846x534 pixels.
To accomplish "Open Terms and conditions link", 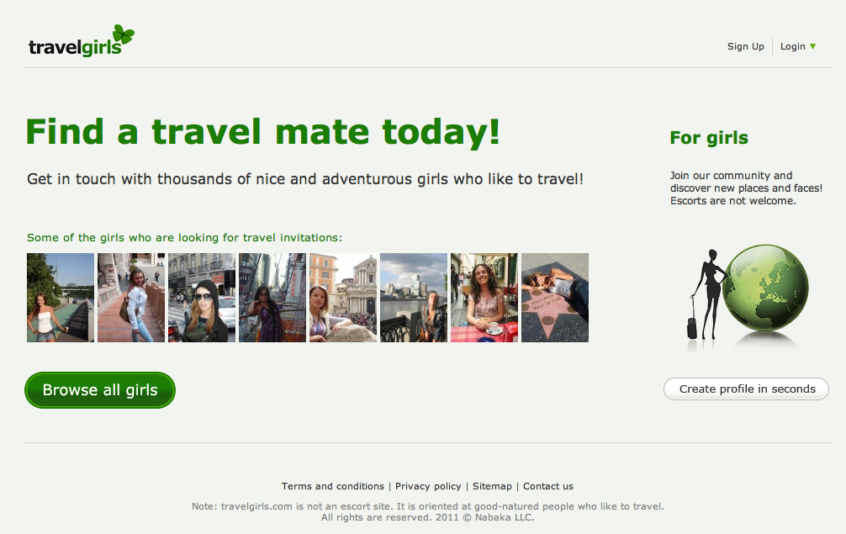I will click(x=333, y=486).
